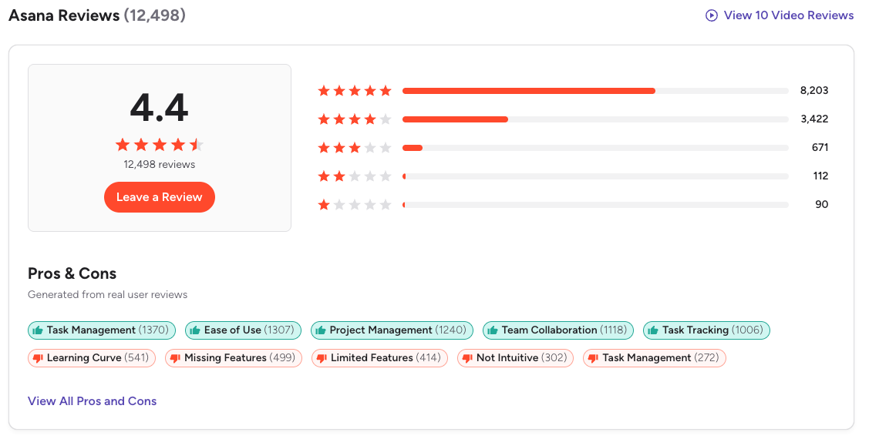
Task: Select the Team Collaboration pro tag
Action: [x=558, y=330]
